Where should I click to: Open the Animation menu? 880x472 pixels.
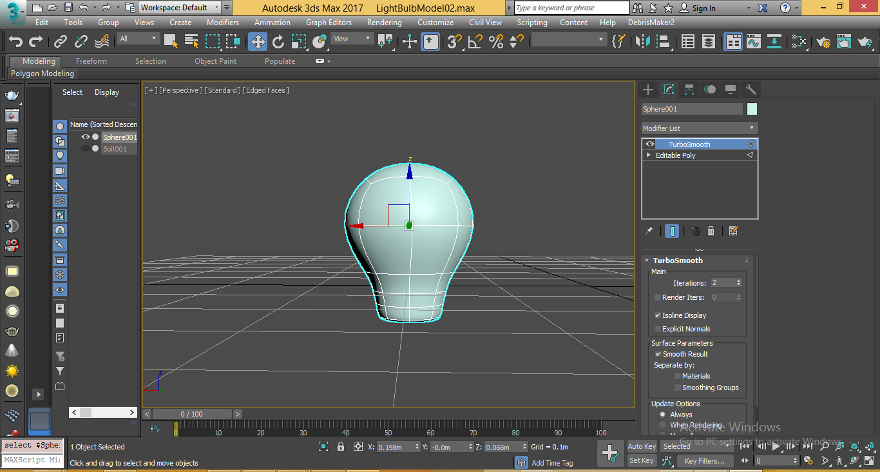[x=273, y=22]
